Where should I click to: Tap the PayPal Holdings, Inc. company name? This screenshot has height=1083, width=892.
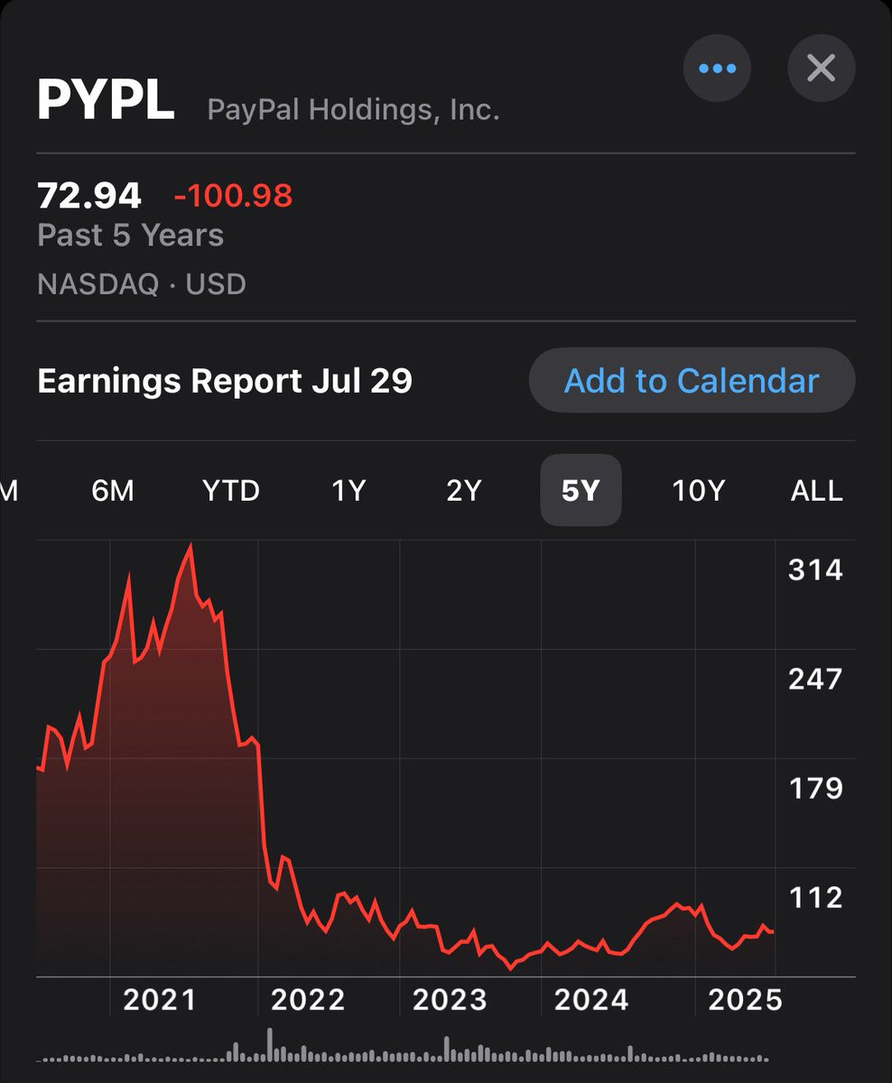tap(353, 110)
